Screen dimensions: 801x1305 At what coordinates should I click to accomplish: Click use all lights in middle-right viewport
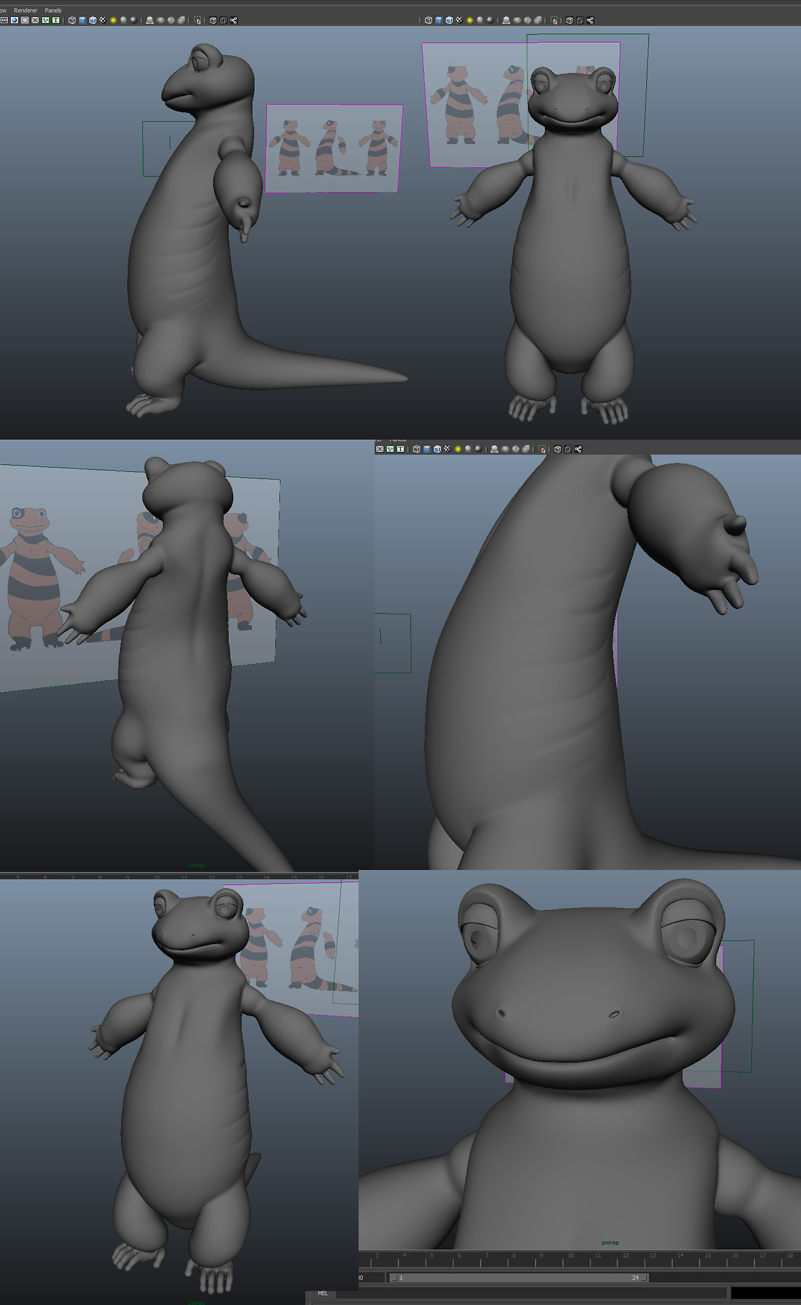tap(458, 449)
